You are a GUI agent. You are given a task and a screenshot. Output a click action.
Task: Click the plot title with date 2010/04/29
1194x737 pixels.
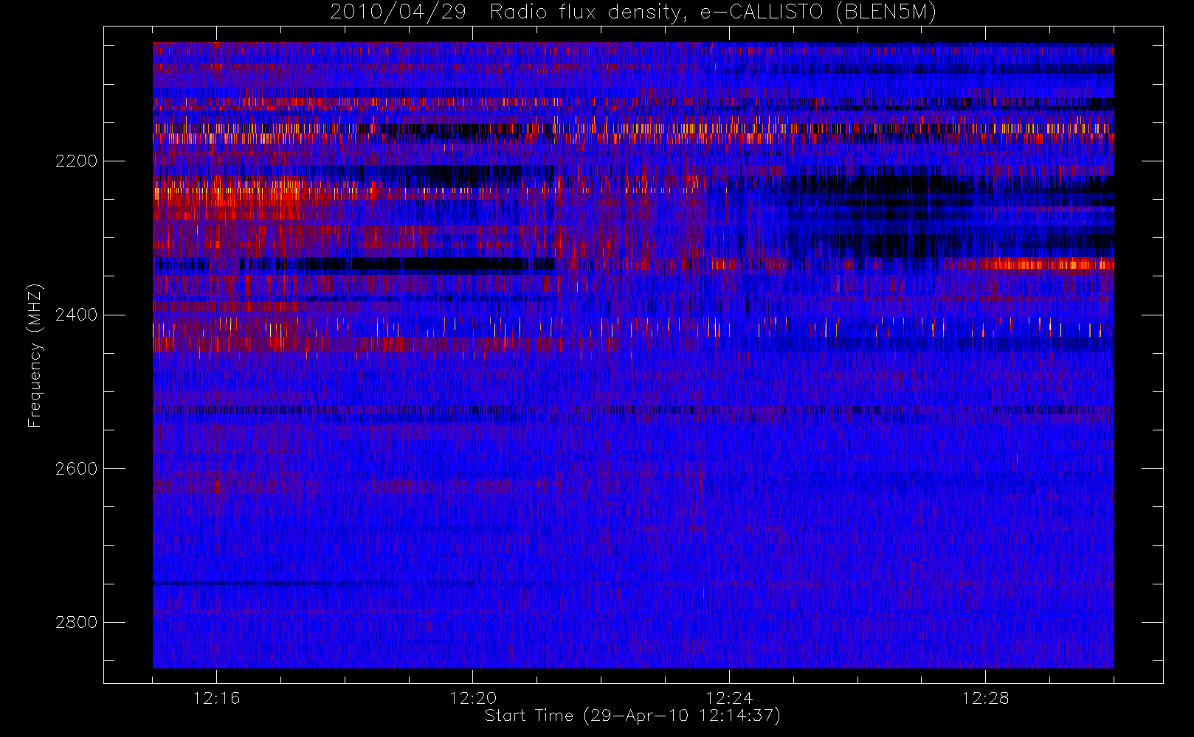pos(632,13)
